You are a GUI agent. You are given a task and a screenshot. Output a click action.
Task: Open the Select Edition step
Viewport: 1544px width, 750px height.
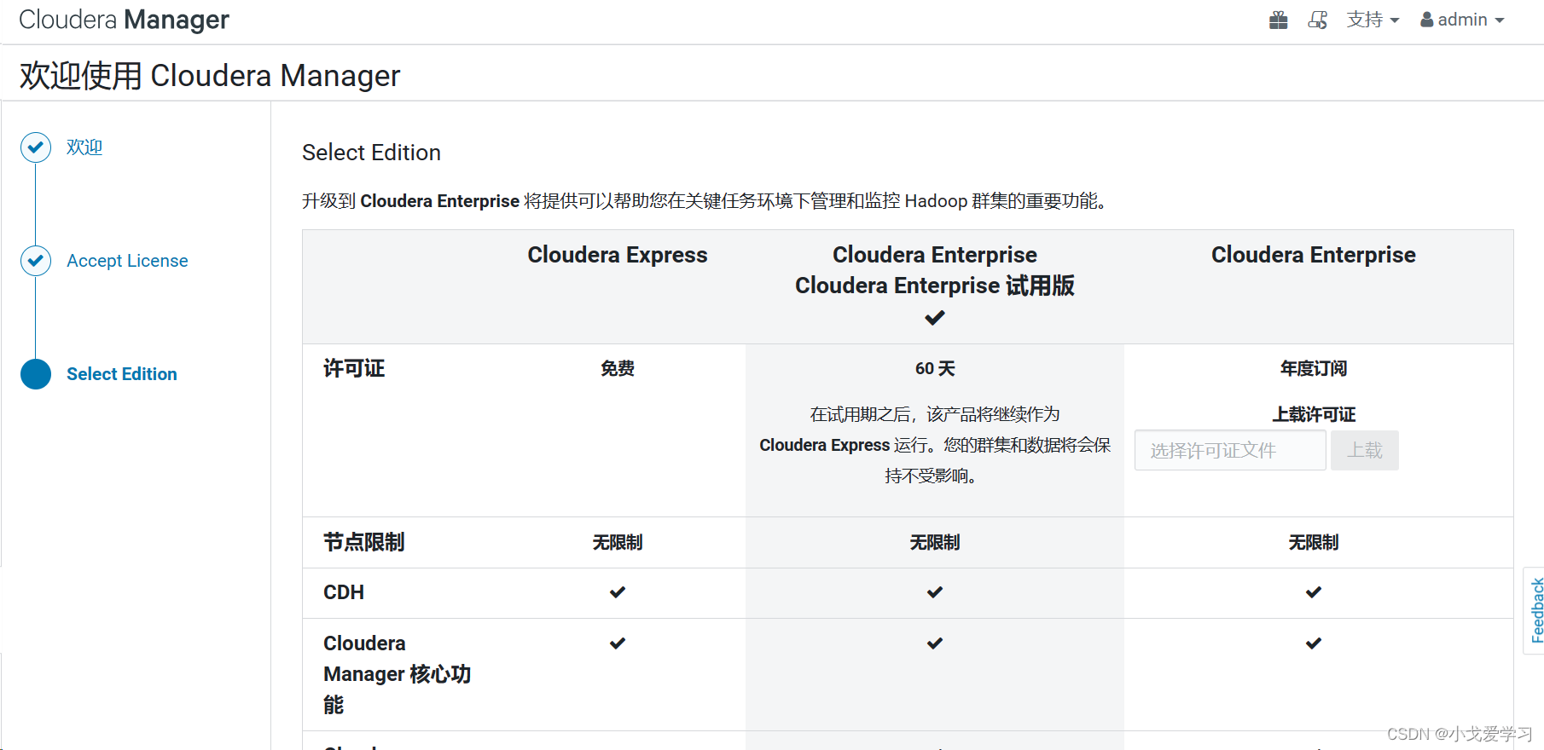tap(122, 374)
